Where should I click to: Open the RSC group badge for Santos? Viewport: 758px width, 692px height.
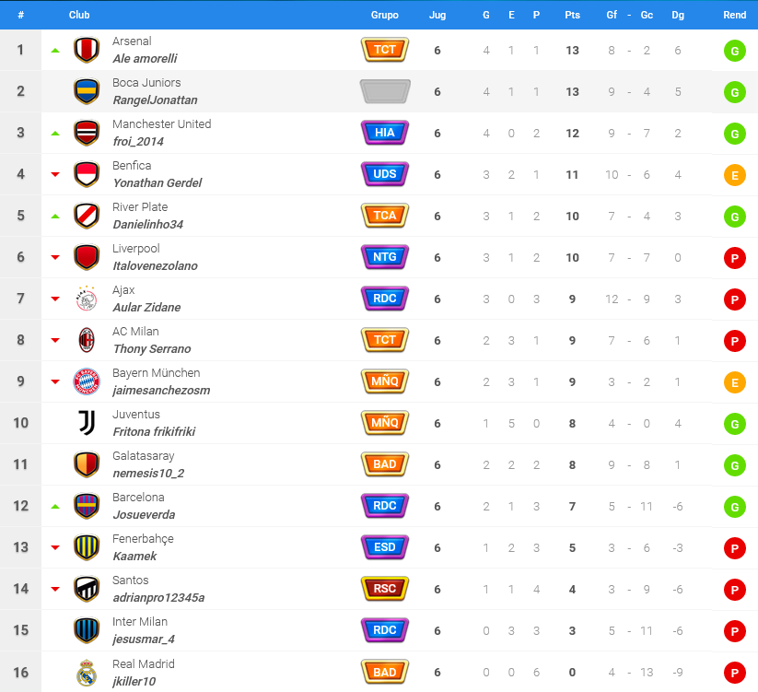point(385,589)
